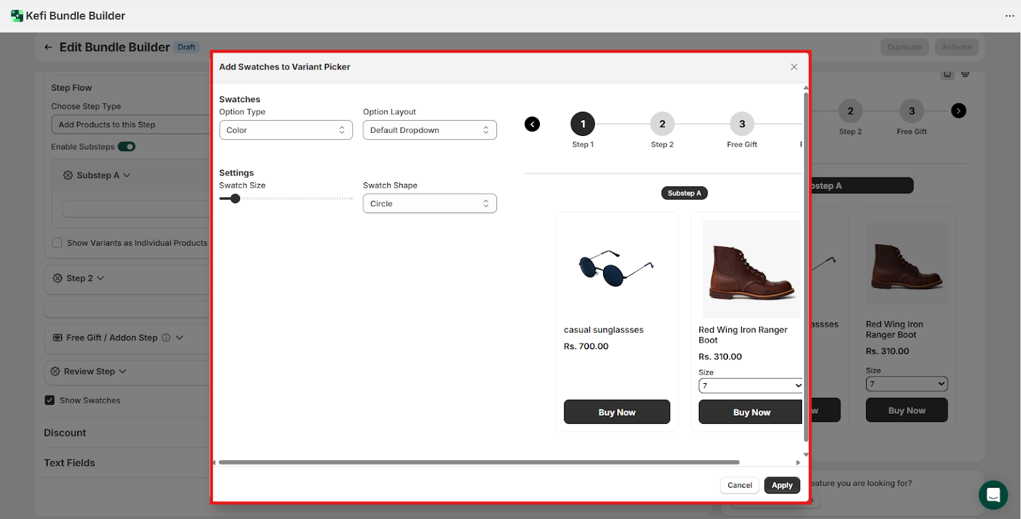Select Free Gift step 3 in modal
This screenshot has width=1021, height=519.
pos(742,124)
